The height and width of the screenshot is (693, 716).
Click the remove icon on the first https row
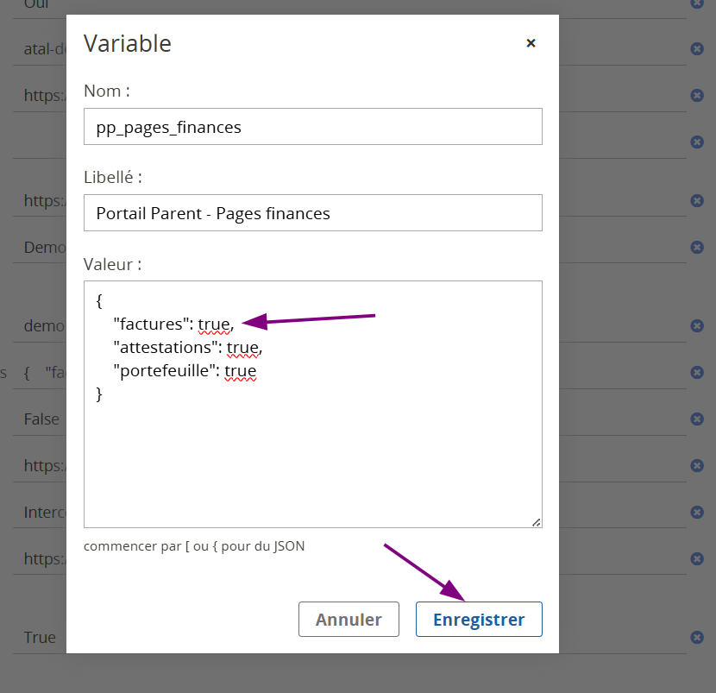coord(697,96)
